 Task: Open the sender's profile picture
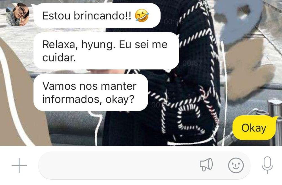pyautogui.click(x=17, y=15)
